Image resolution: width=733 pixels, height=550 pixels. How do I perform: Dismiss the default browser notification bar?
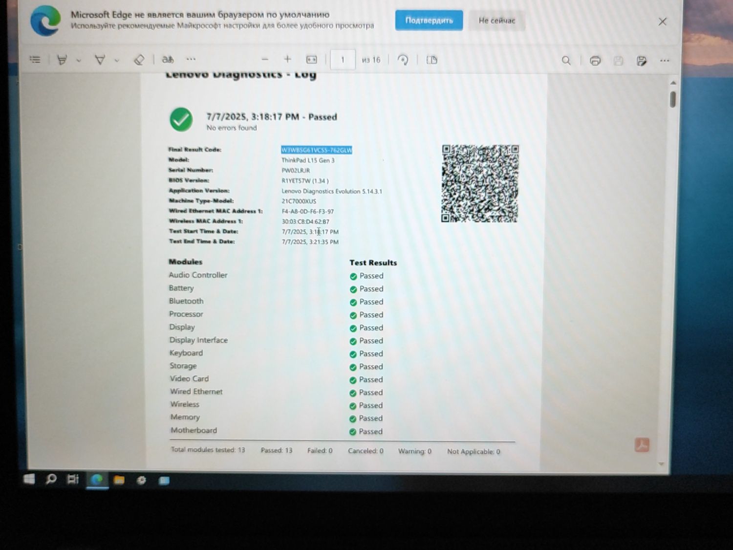point(662,22)
